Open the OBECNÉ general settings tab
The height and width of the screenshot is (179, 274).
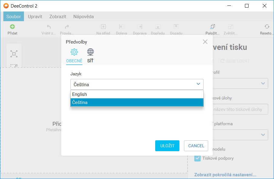coord(74,56)
